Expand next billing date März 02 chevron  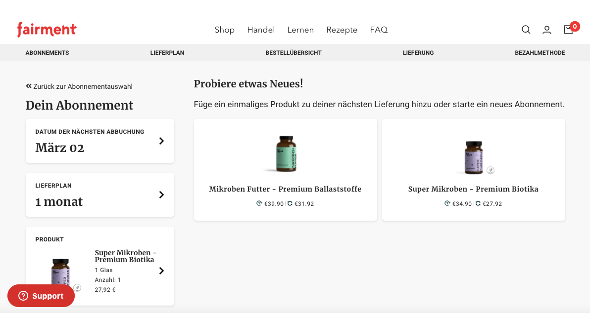click(x=161, y=141)
